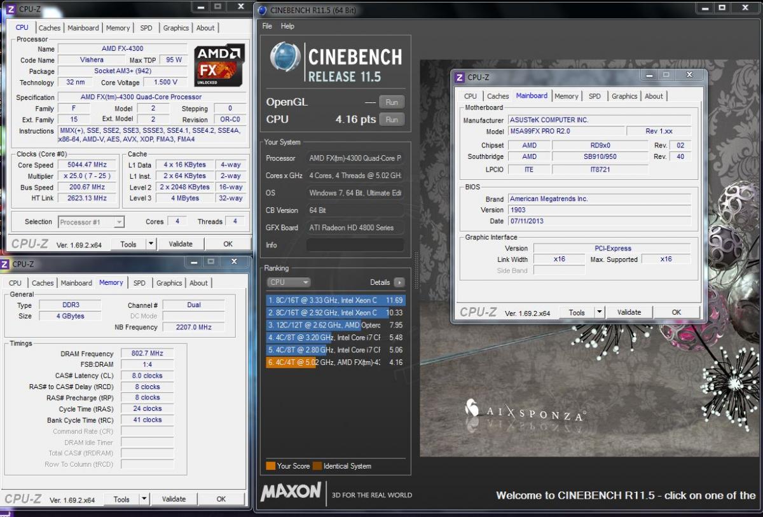Click the Tools button in the Mainboard window
This screenshot has width=763, height=517.
(577, 312)
